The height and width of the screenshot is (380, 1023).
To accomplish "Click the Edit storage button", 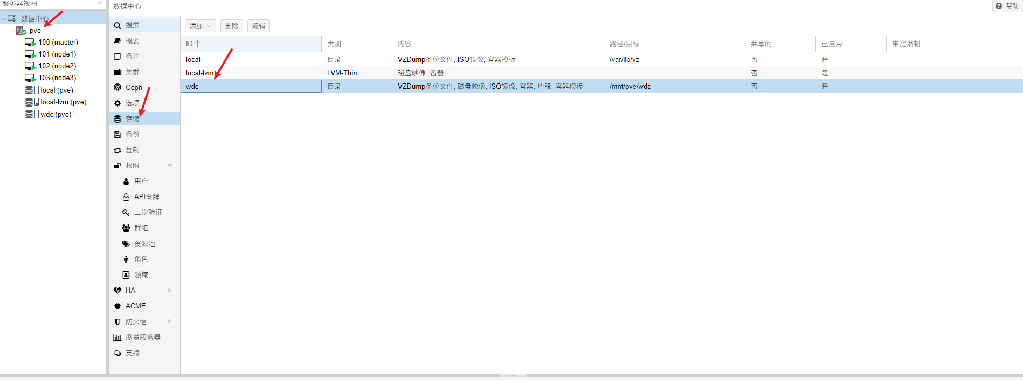I will click(259, 26).
